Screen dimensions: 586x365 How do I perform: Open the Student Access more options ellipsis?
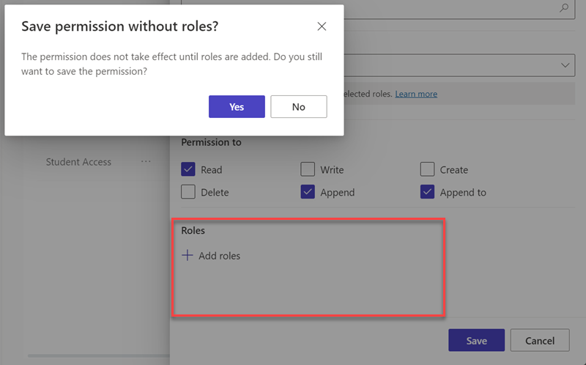(x=146, y=162)
